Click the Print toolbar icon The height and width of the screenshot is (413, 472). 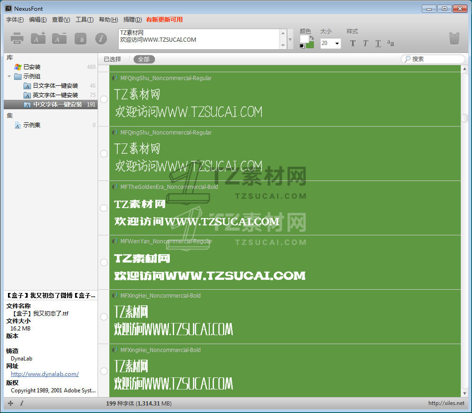(17, 38)
